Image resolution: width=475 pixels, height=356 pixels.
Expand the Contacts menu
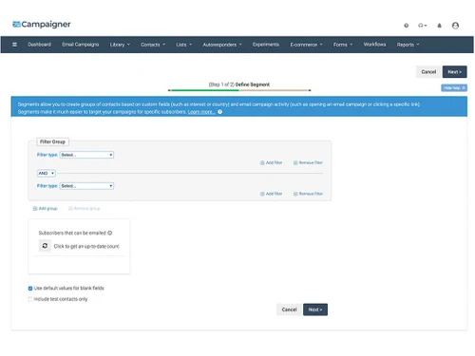(153, 45)
